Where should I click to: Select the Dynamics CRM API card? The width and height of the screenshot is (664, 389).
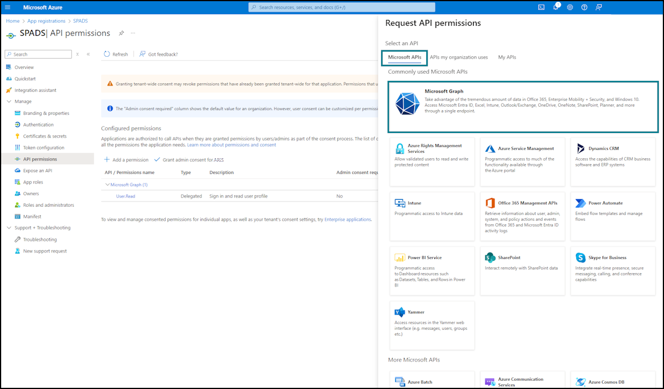coord(612,162)
